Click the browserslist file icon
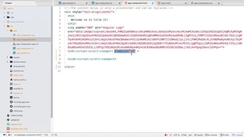 tap(11, 66)
